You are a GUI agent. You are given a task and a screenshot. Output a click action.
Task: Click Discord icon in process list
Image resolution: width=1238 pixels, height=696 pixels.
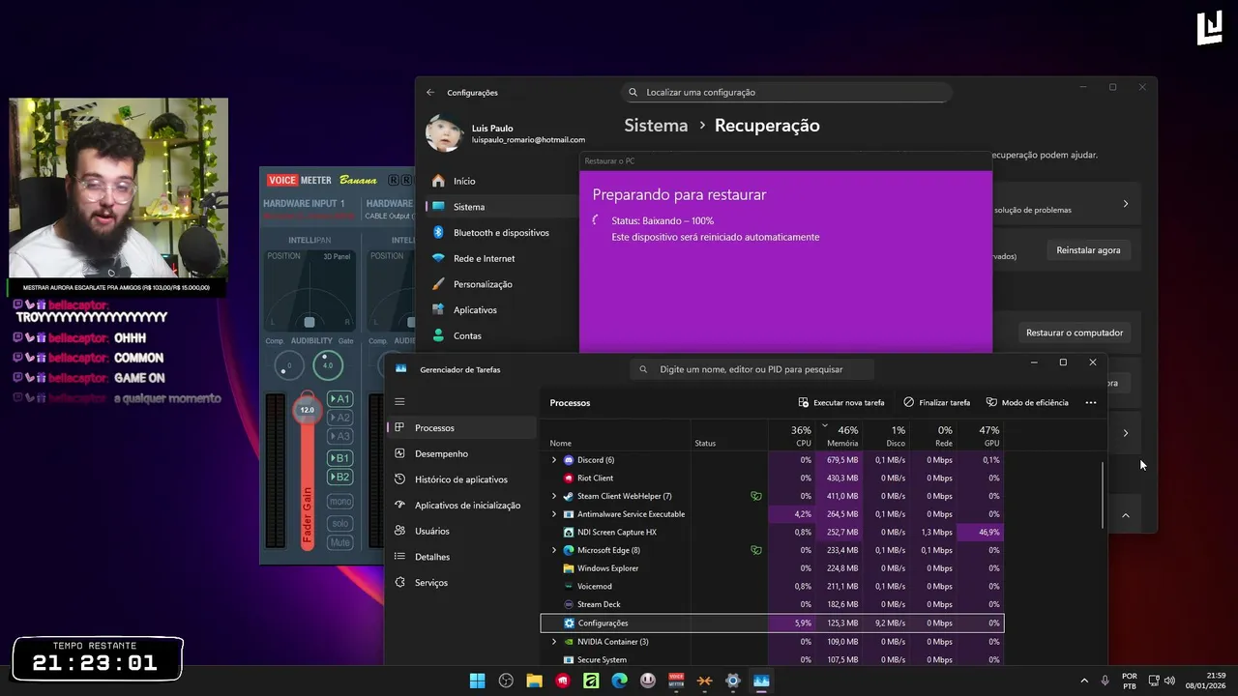click(569, 460)
